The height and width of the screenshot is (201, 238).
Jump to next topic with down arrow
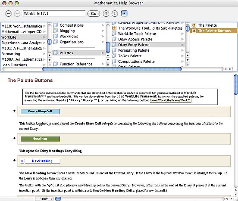[x=115, y=14]
